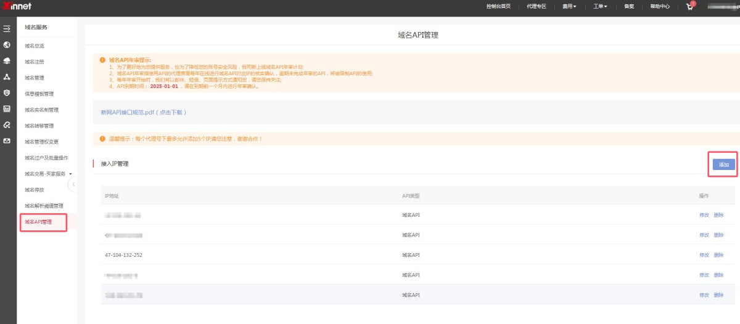Collapse the domain services side panel arrow
The image size is (740, 324).
(x=73, y=184)
